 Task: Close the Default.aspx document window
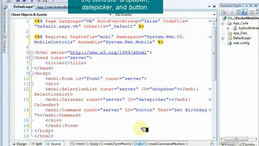pos(214,6)
